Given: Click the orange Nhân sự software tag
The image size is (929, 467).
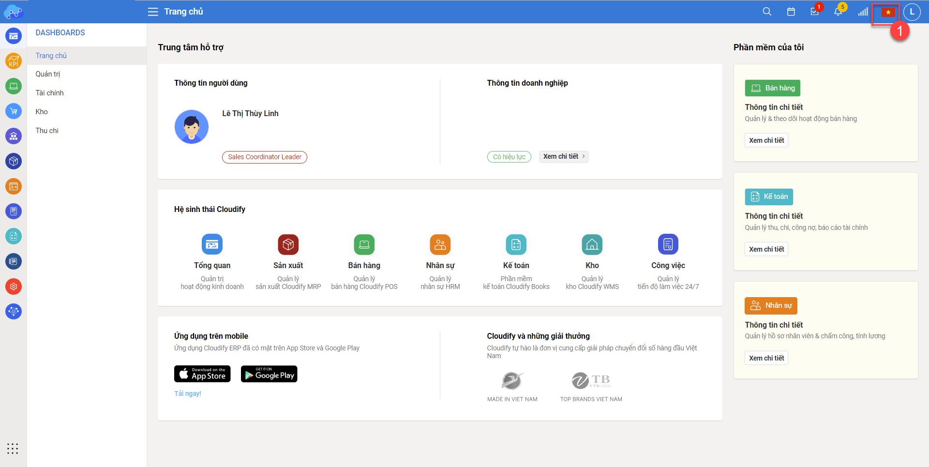Looking at the screenshot, I should [771, 305].
